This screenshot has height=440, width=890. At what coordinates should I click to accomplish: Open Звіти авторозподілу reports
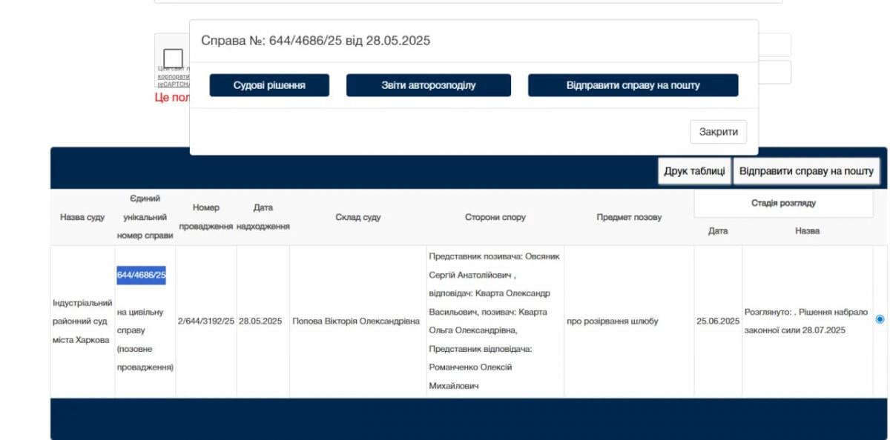pos(428,85)
